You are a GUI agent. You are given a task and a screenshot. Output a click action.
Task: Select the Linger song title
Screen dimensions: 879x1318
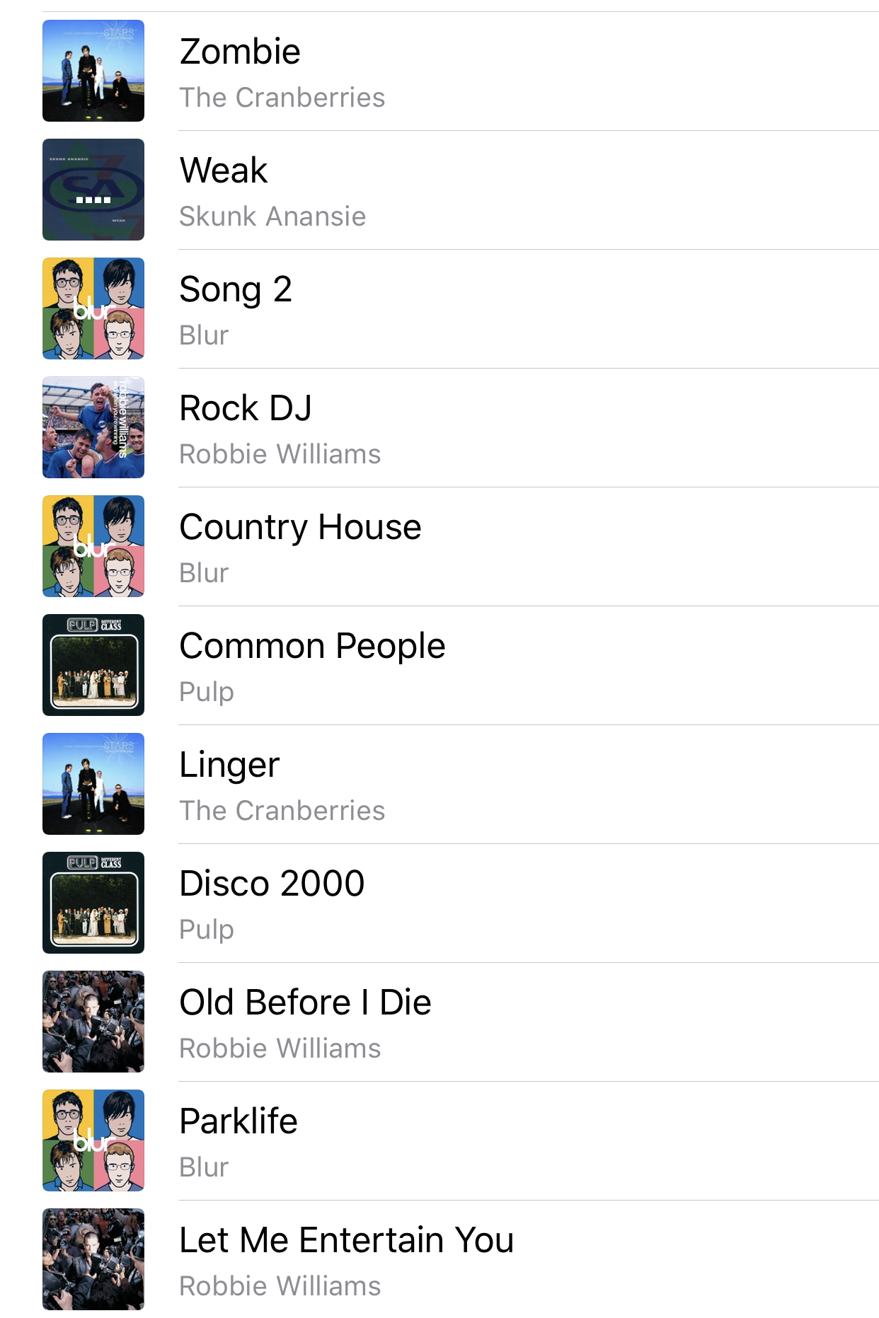coord(229,766)
